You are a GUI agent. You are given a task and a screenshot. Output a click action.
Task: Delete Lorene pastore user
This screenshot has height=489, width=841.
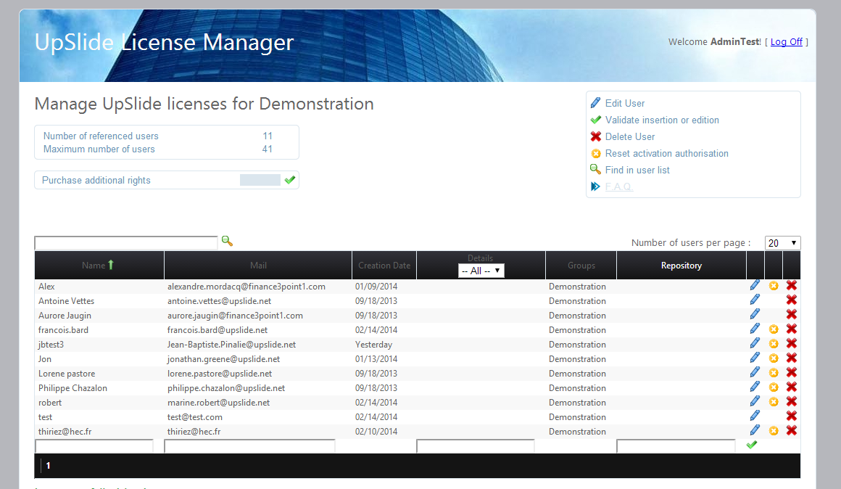click(792, 372)
